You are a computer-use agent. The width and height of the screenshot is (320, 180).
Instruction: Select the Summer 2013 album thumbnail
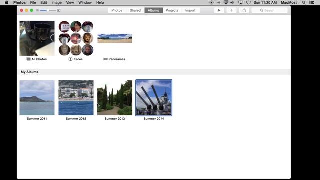[115, 98]
